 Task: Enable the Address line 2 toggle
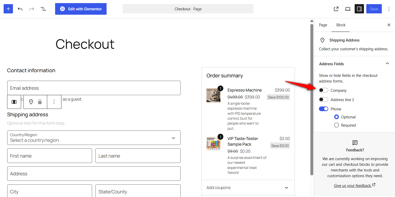tap(323, 100)
